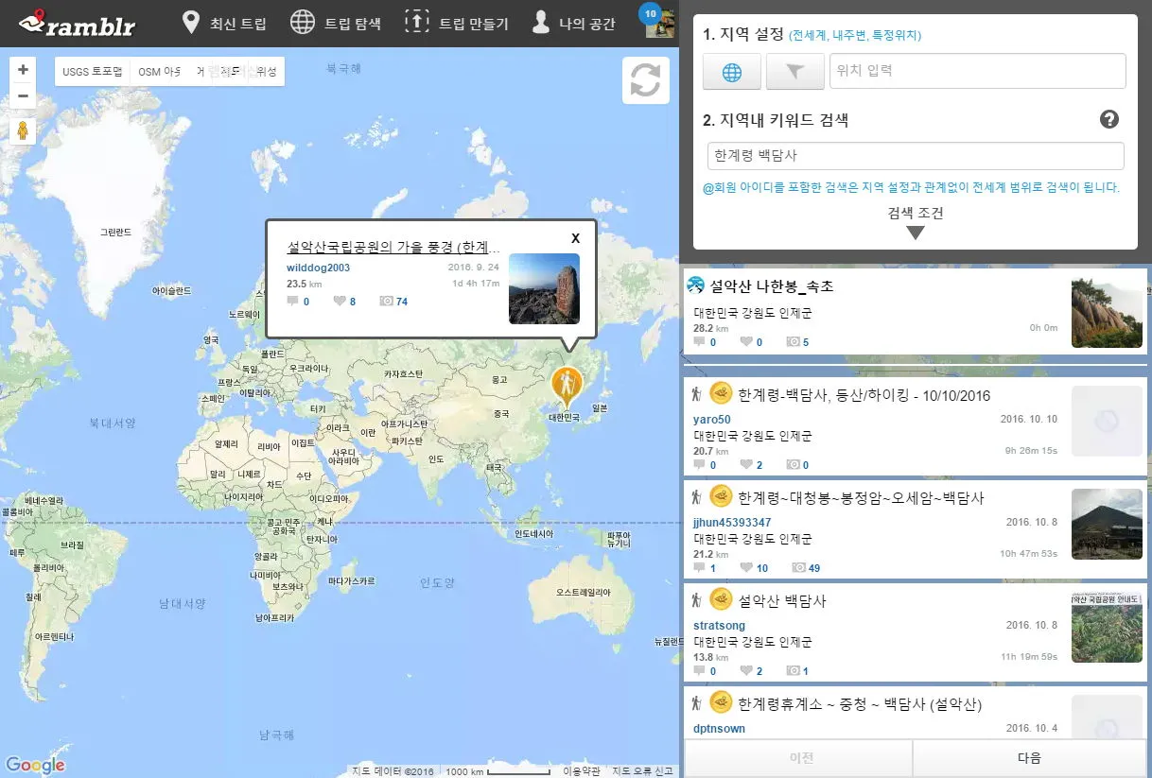Viewport: 1152px width, 778px height.
Task: Expand 검색 조건 search conditions arrow
Action: 915,232
